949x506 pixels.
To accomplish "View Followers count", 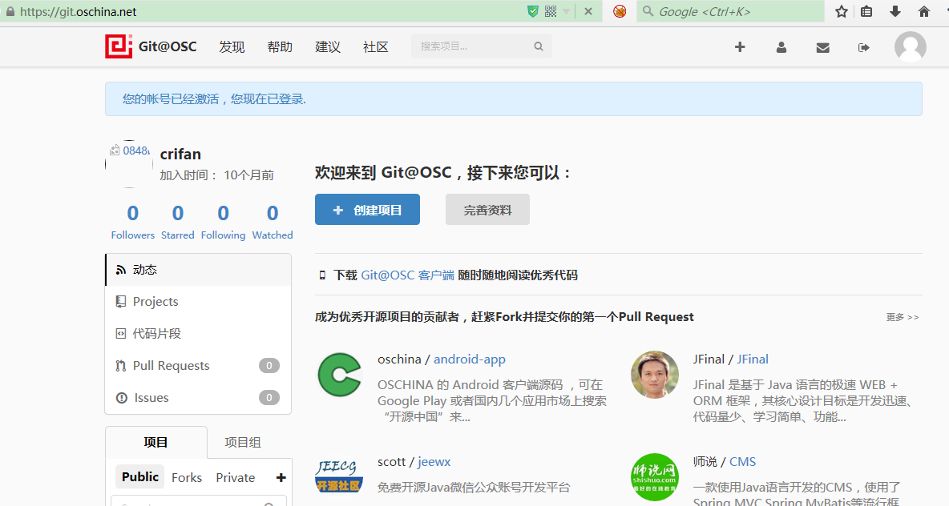I will point(132,222).
